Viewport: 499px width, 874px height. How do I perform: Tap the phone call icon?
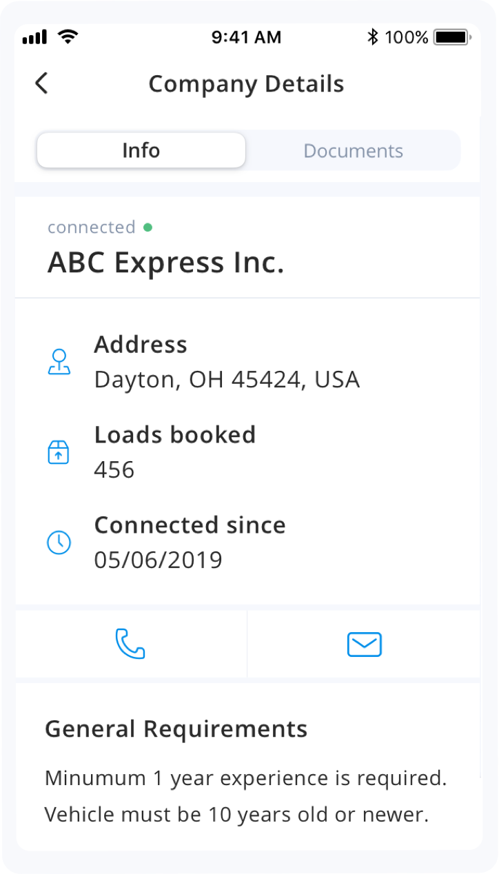[130, 644]
